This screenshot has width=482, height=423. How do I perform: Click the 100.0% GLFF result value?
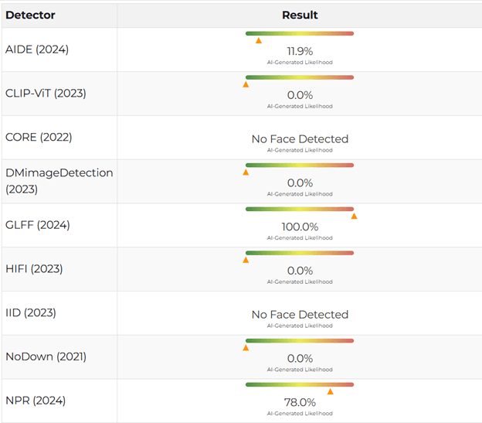point(300,227)
